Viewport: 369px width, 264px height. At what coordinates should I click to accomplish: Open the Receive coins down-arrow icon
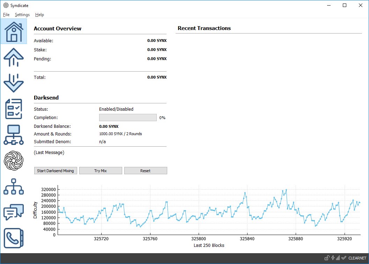(14, 83)
